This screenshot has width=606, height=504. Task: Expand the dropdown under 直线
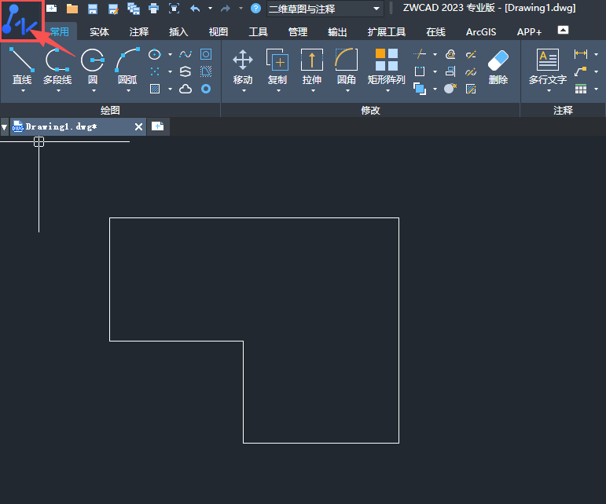tap(23, 91)
